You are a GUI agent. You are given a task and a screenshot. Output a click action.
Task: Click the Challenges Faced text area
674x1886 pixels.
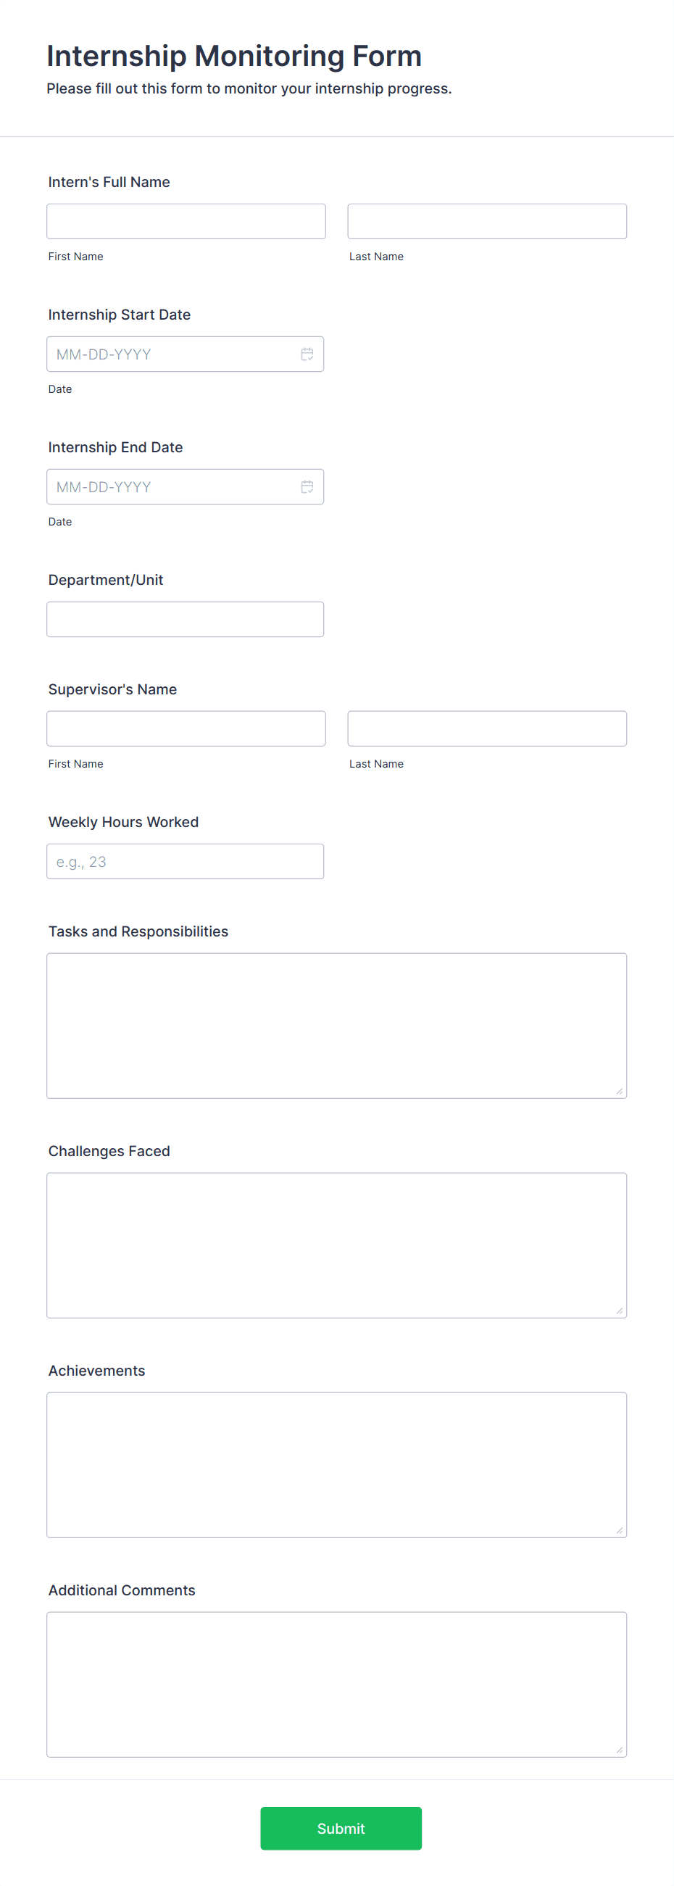tap(336, 1245)
